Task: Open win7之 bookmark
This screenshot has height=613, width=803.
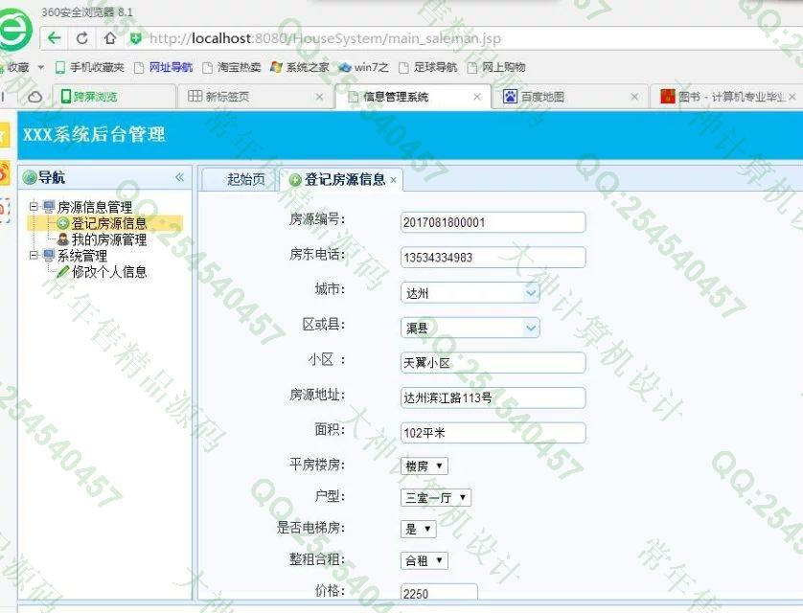Action: (x=364, y=68)
